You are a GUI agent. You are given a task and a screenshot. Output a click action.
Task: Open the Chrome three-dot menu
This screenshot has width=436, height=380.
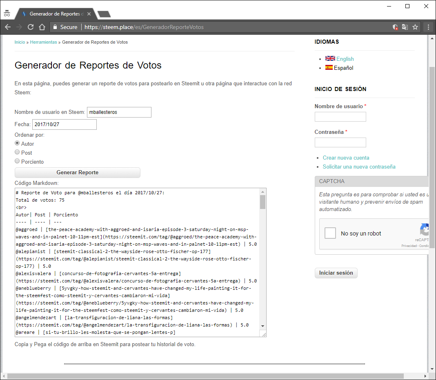[x=428, y=27]
